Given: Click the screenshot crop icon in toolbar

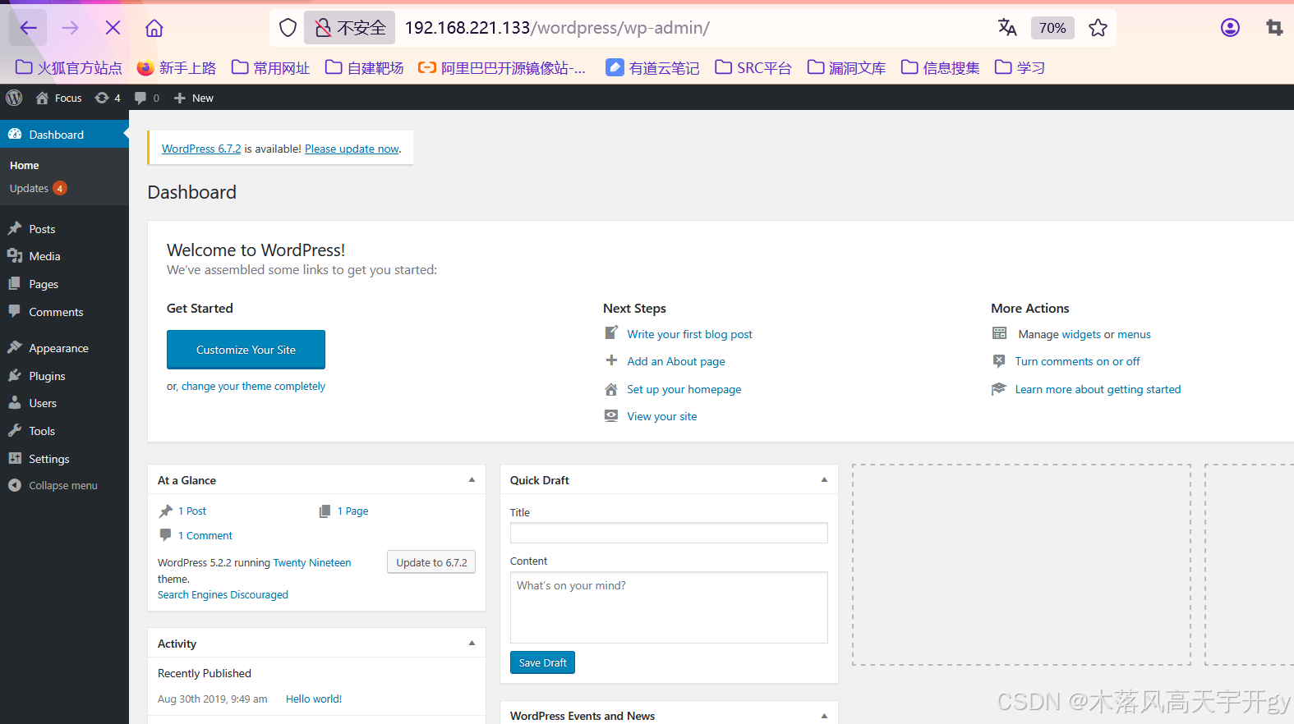Looking at the screenshot, I should tap(1274, 28).
